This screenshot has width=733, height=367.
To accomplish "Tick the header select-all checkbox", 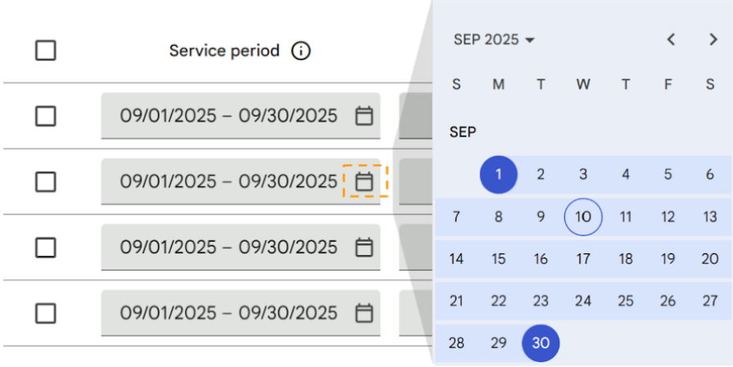I will pos(46,51).
